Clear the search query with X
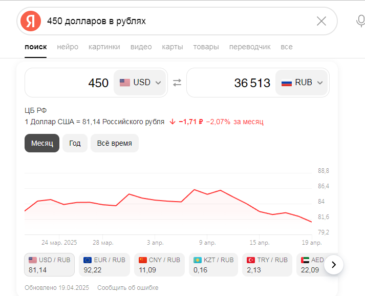The width and height of the screenshot is (365, 296). (321, 21)
